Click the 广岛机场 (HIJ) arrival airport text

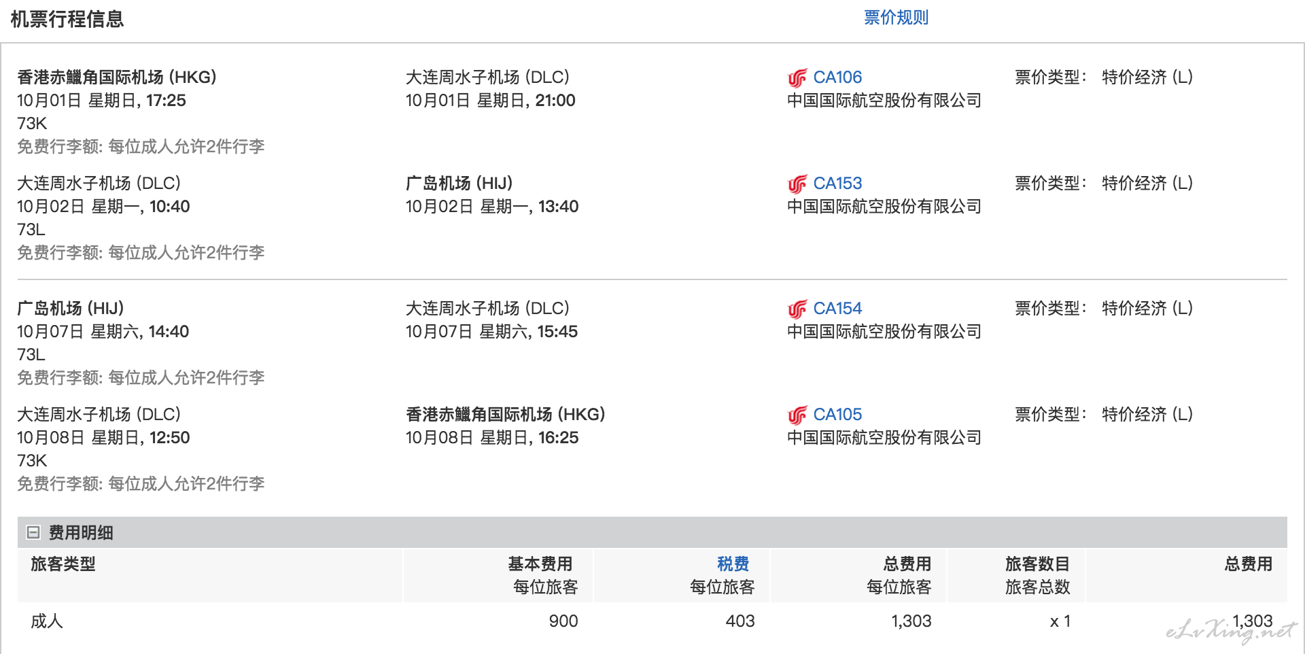click(x=459, y=184)
